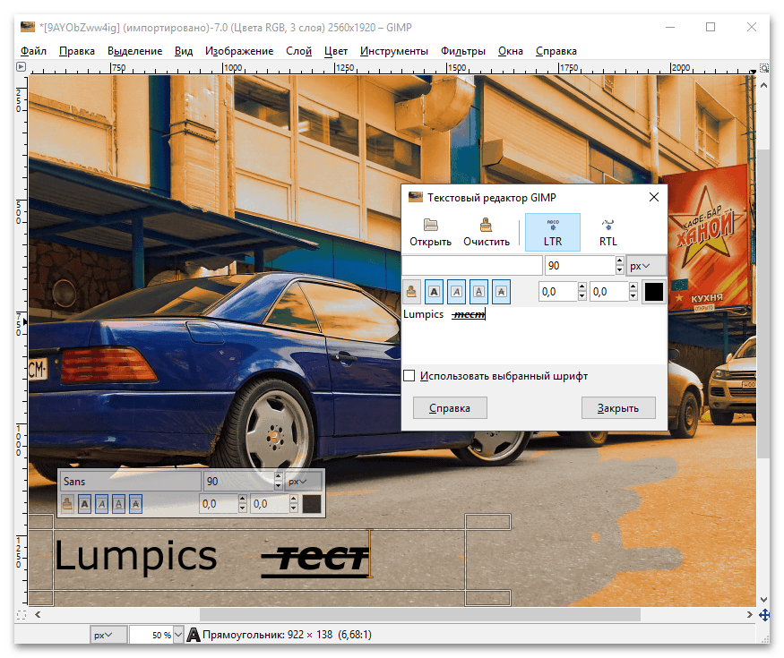Open the Фильтры menu

[x=463, y=51]
